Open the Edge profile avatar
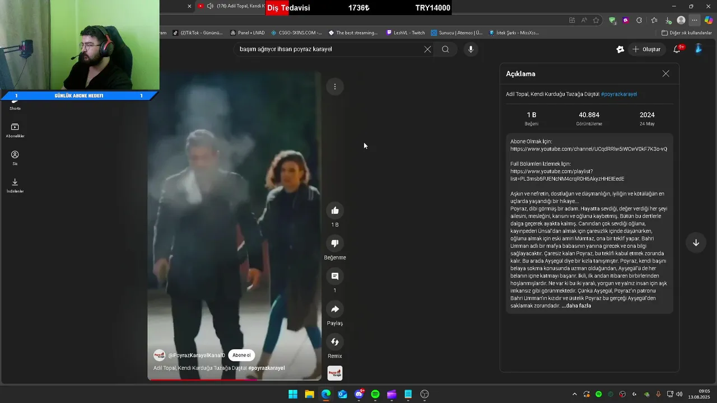The image size is (717, 403). [681, 20]
